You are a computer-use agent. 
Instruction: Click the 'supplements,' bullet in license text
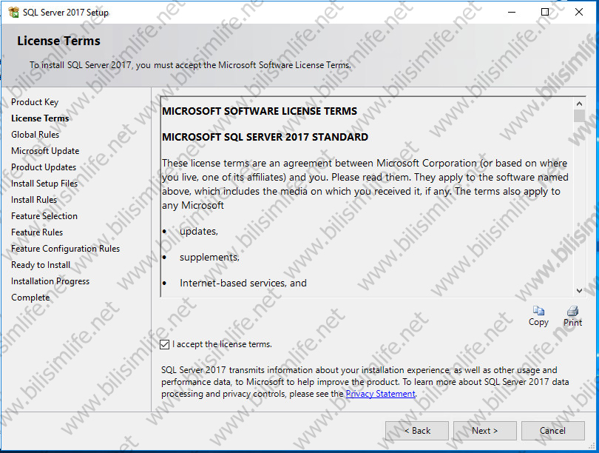click(x=209, y=258)
